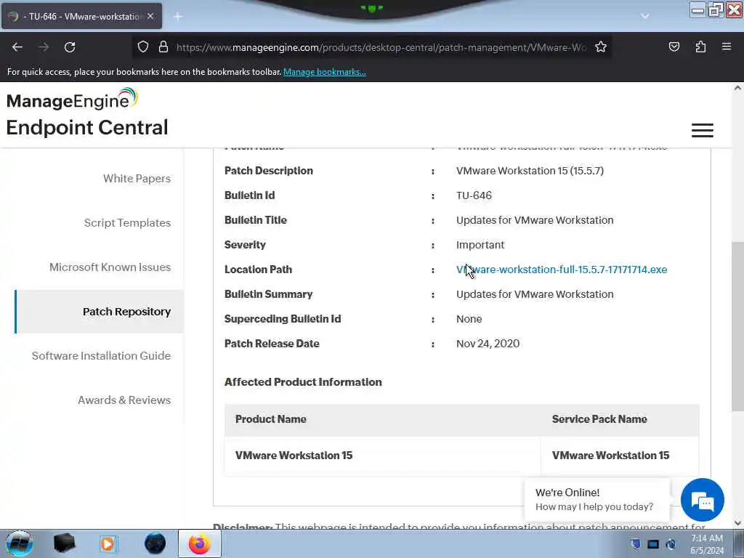Screen dimensions: 744x558
Task: Click the Product Name column header
Action: click(x=271, y=419)
